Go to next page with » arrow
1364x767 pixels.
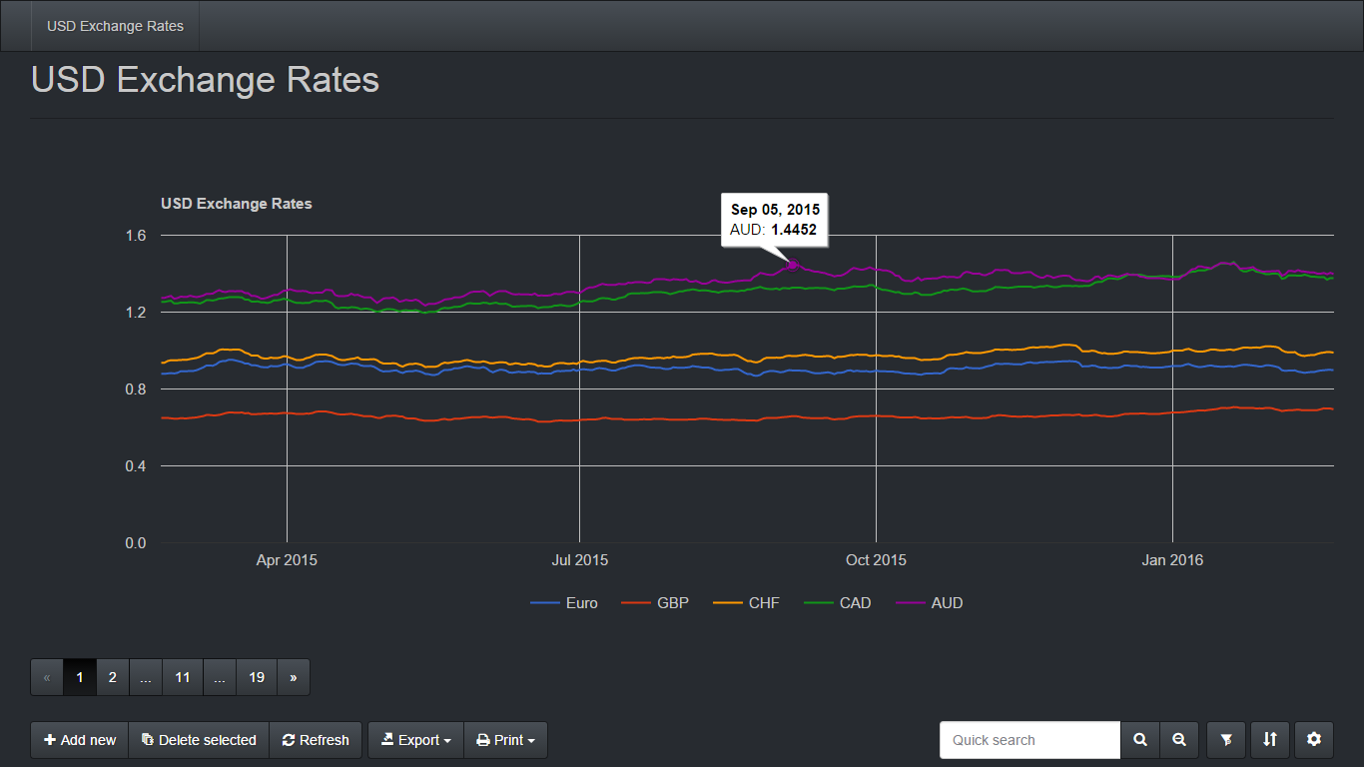(x=293, y=677)
